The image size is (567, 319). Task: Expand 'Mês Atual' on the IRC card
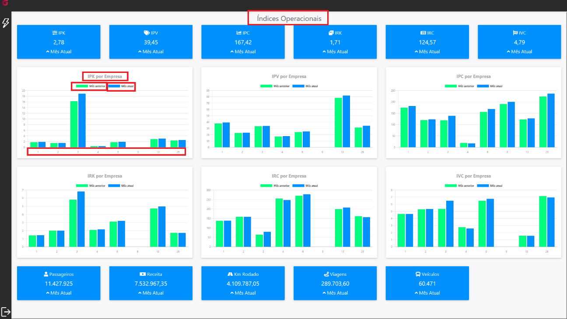427,51
